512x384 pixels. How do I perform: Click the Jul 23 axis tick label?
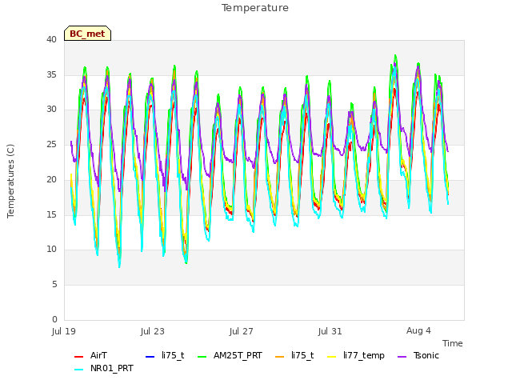pyautogui.click(x=153, y=331)
